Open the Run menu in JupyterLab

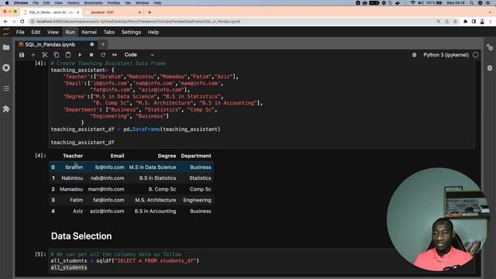point(70,33)
